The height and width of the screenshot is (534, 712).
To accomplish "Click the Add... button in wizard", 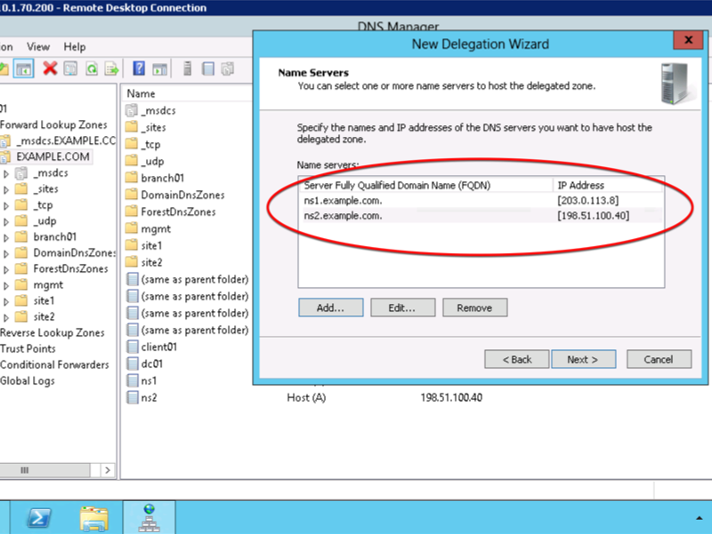I will click(x=330, y=307).
